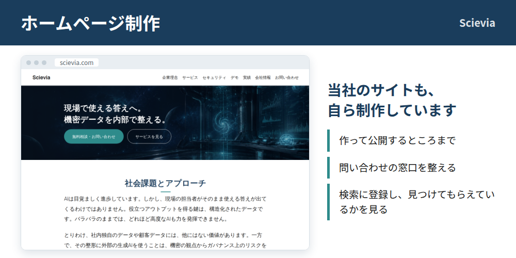Open the セキュリティ nav menu item
Image resolution: width=516 pixels, height=258 pixels.
tap(214, 78)
